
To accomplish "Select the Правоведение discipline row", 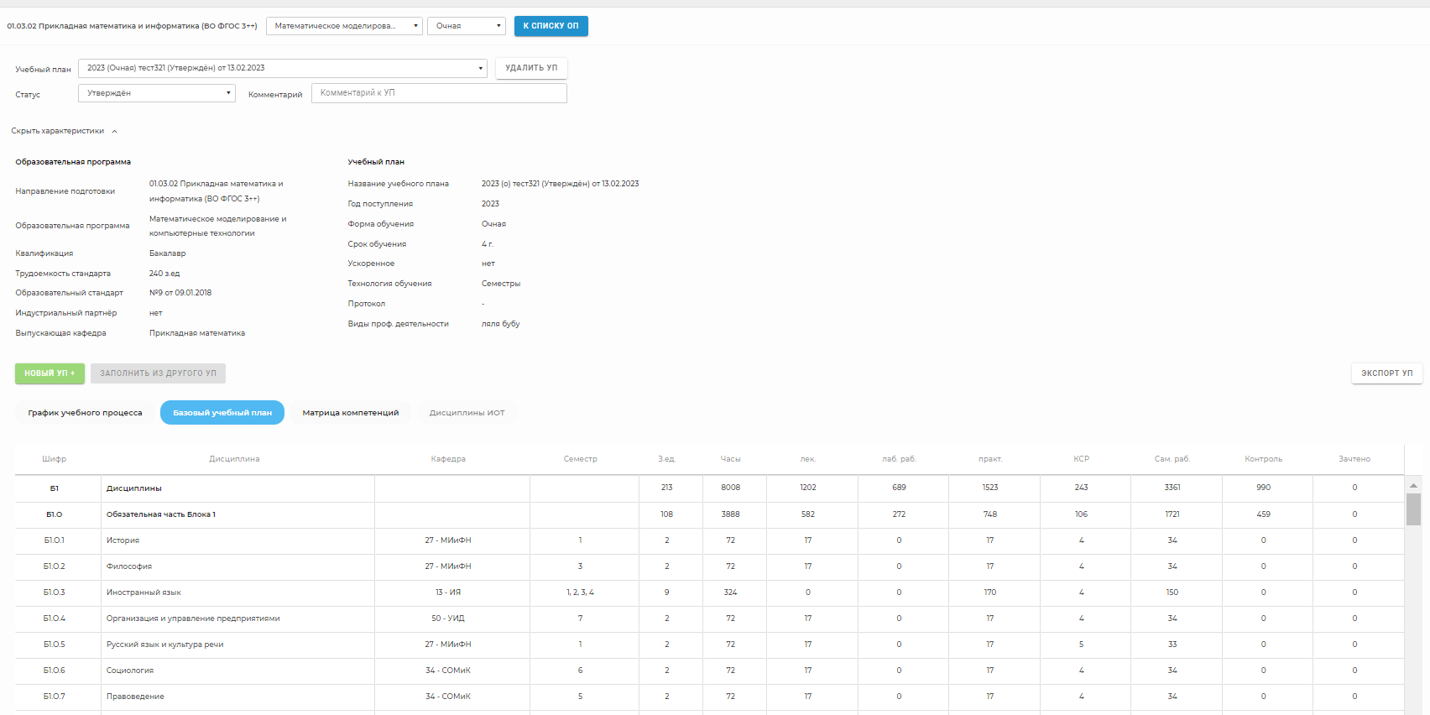I will click(709, 697).
